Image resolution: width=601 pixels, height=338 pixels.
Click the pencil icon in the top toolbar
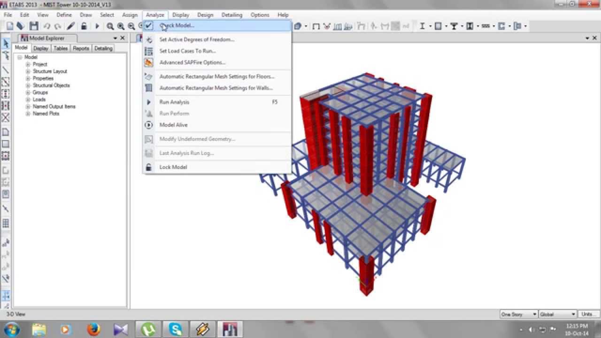pos(71,26)
